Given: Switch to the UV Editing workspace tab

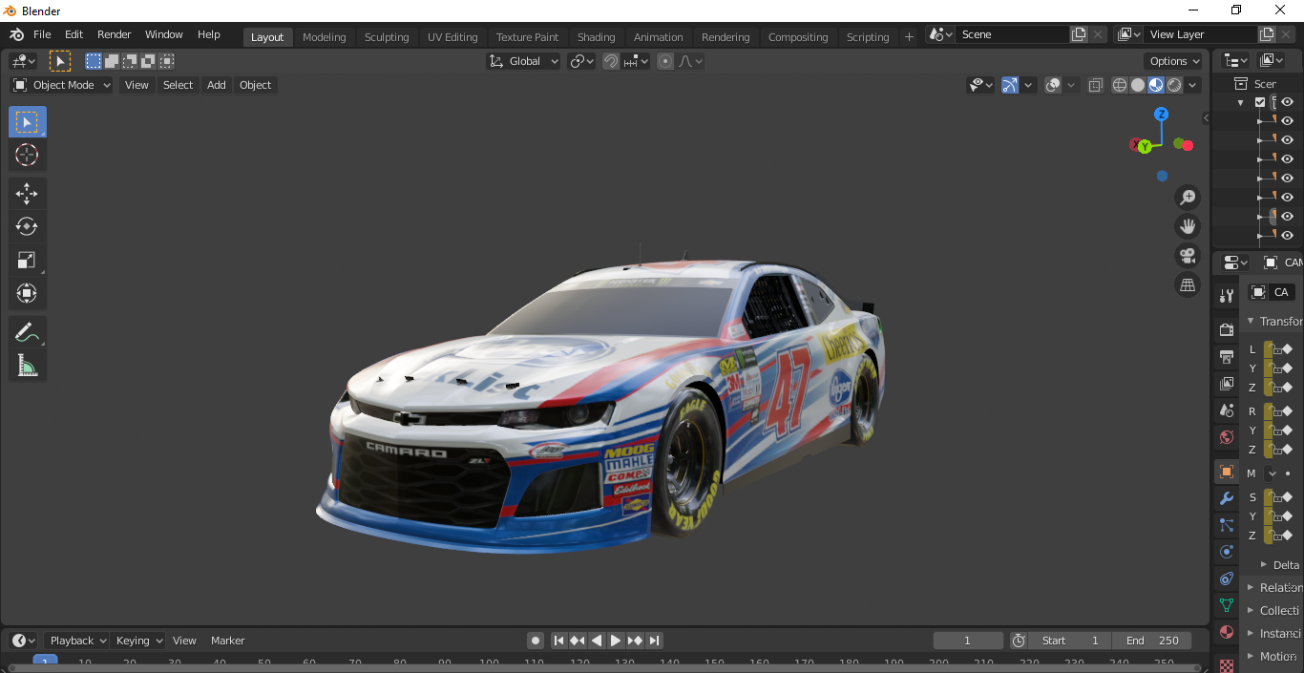Looking at the screenshot, I should [x=452, y=37].
